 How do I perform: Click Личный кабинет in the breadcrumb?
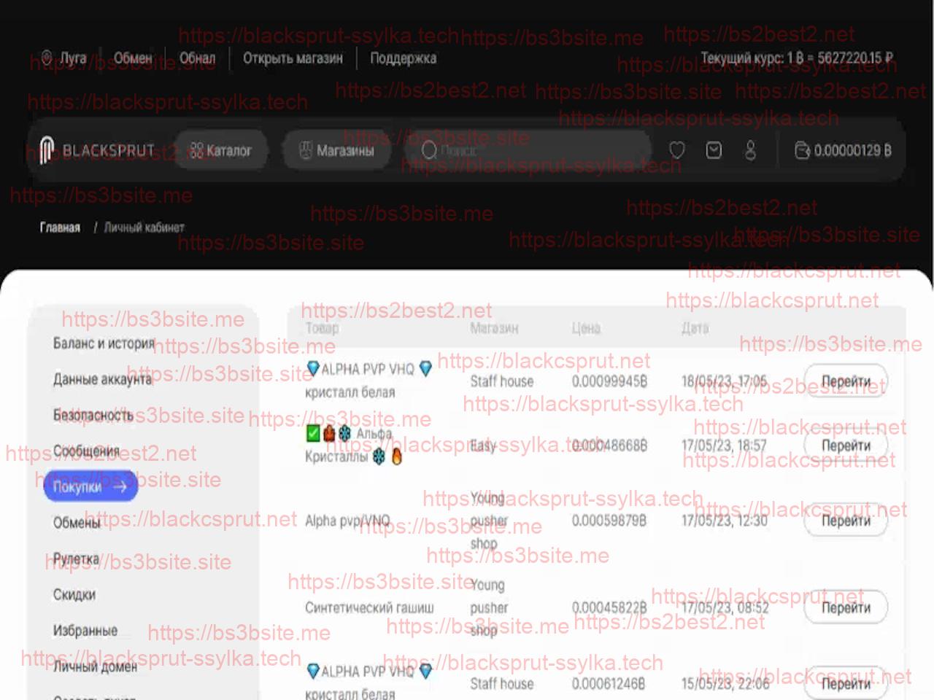(144, 227)
